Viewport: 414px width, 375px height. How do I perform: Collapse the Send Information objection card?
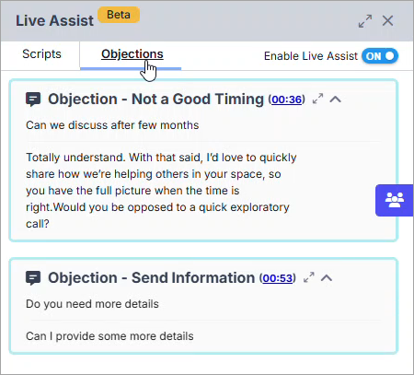click(327, 277)
